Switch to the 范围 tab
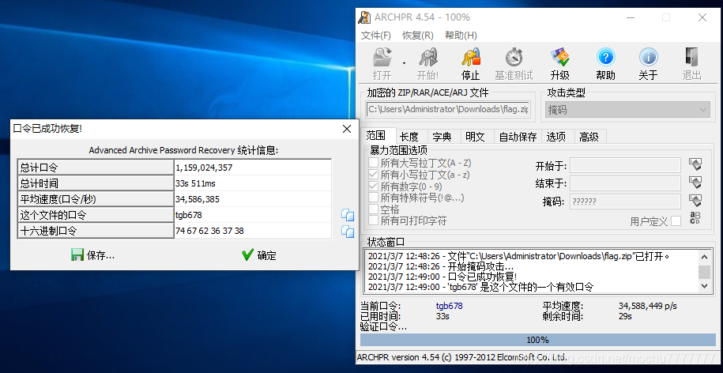 (x=376, y=136)
